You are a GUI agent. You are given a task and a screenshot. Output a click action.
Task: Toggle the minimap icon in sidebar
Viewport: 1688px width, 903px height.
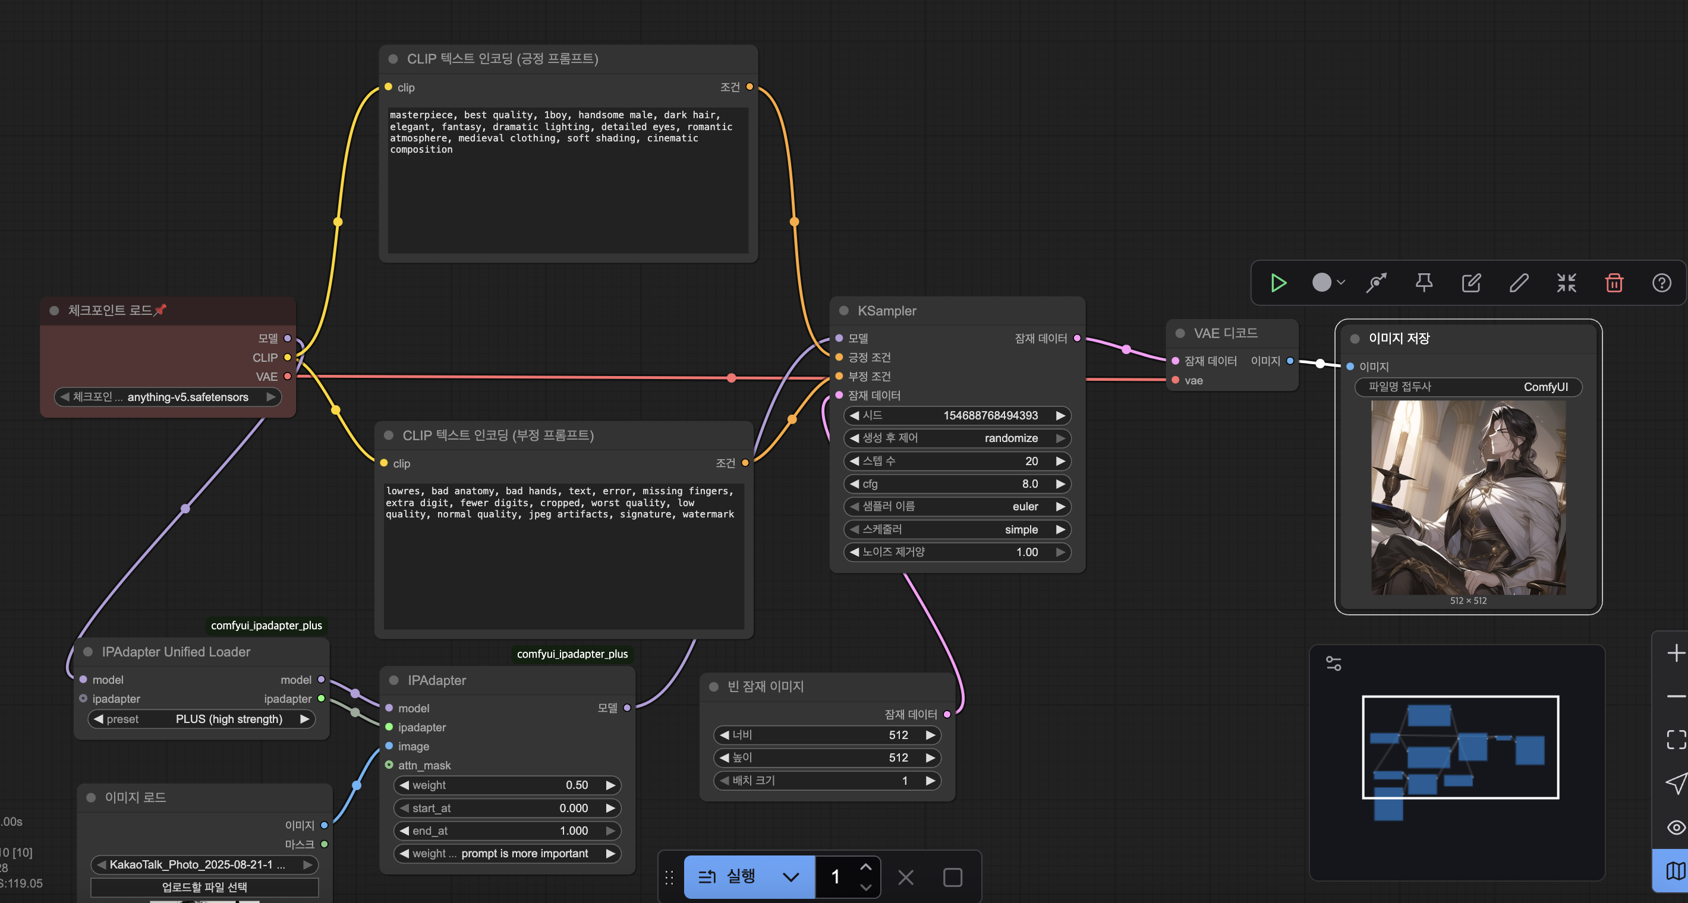1676,870
